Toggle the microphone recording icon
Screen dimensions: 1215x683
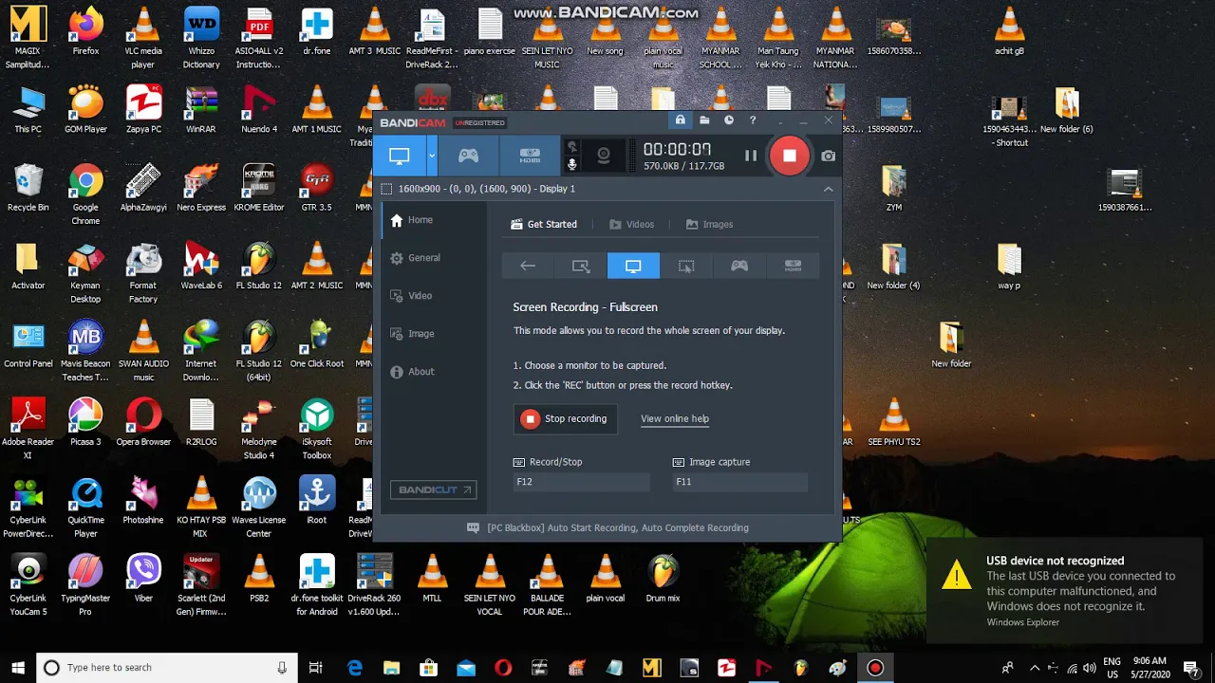coord(571,164)
